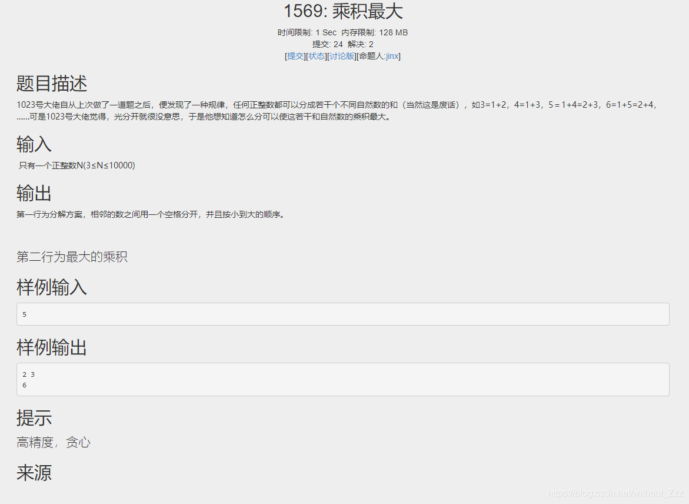This screenshot has height=504, width=689.
Task: Click the 时间限制: 1 Sec text
Action: (307, 32)
